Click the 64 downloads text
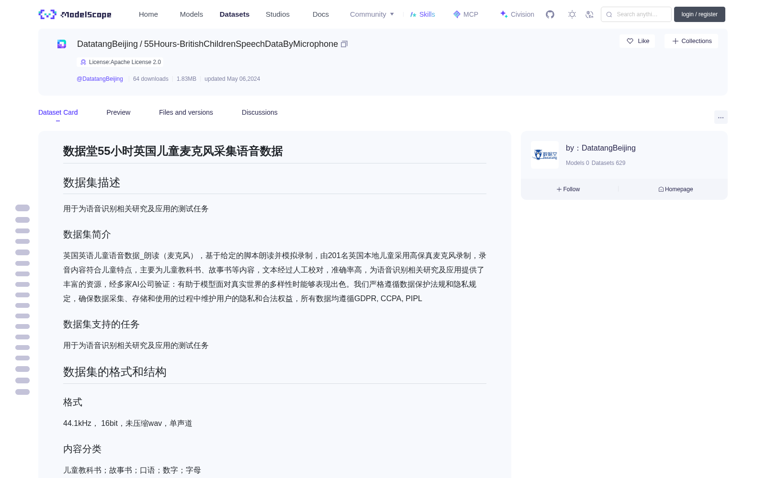766x478 pixels. point(151,79)
